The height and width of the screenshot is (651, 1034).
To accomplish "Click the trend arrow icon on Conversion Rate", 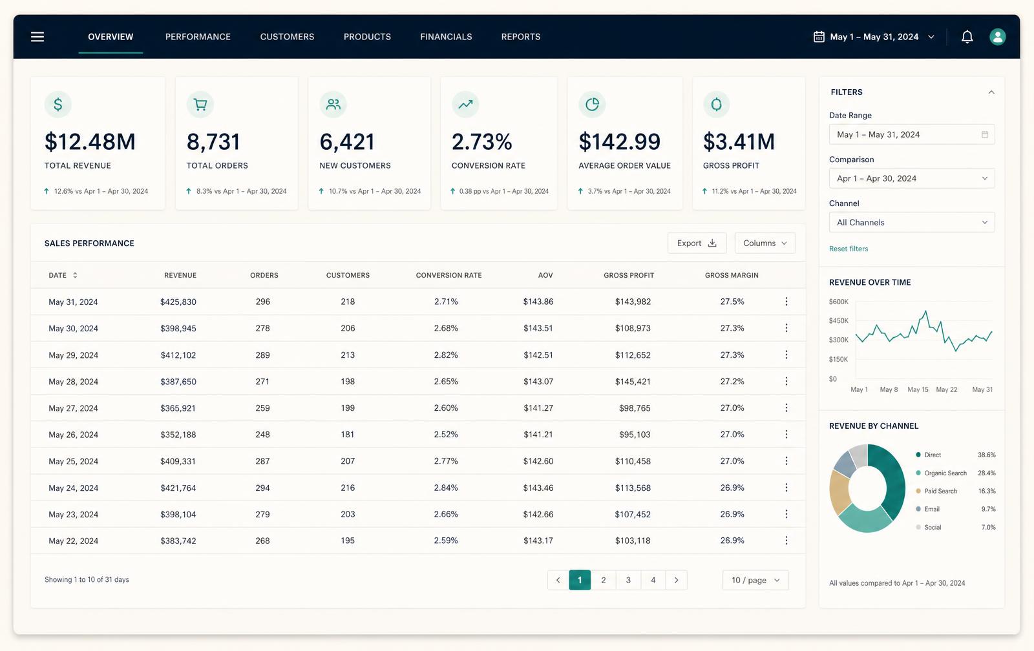I will (465, 105).
